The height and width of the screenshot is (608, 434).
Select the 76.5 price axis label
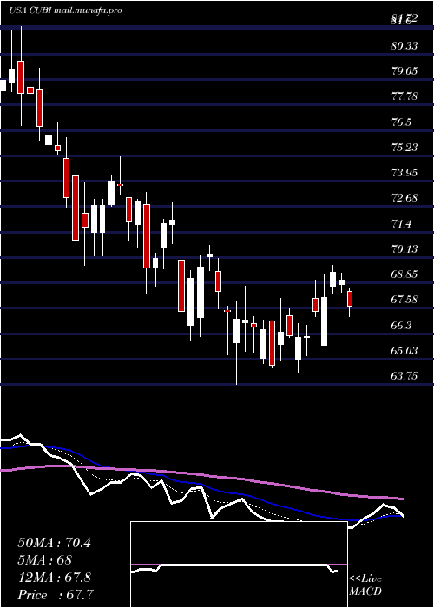401,122
